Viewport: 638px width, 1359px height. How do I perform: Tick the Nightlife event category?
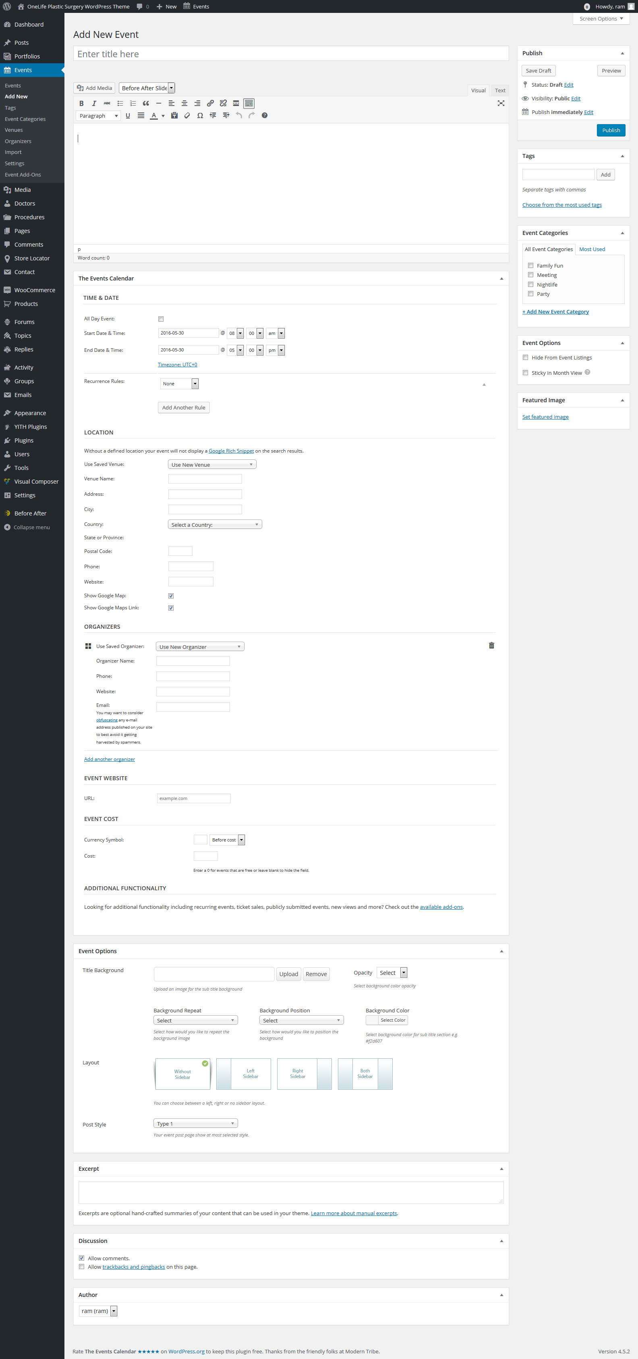tap(530, 285)
